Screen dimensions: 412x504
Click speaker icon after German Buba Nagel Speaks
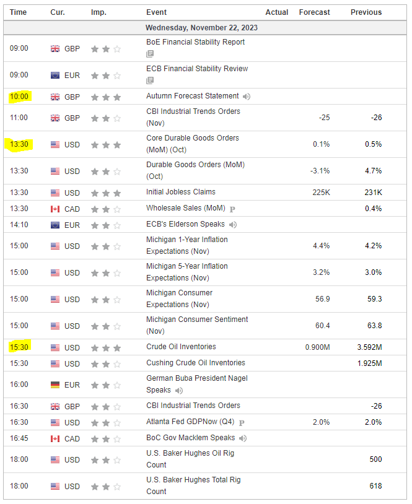[179, 390]
